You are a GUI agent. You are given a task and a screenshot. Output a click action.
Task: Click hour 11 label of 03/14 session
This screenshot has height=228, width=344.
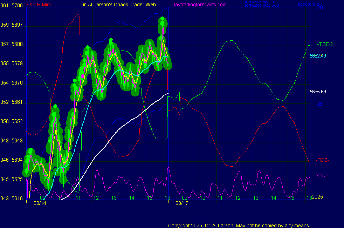78,198
